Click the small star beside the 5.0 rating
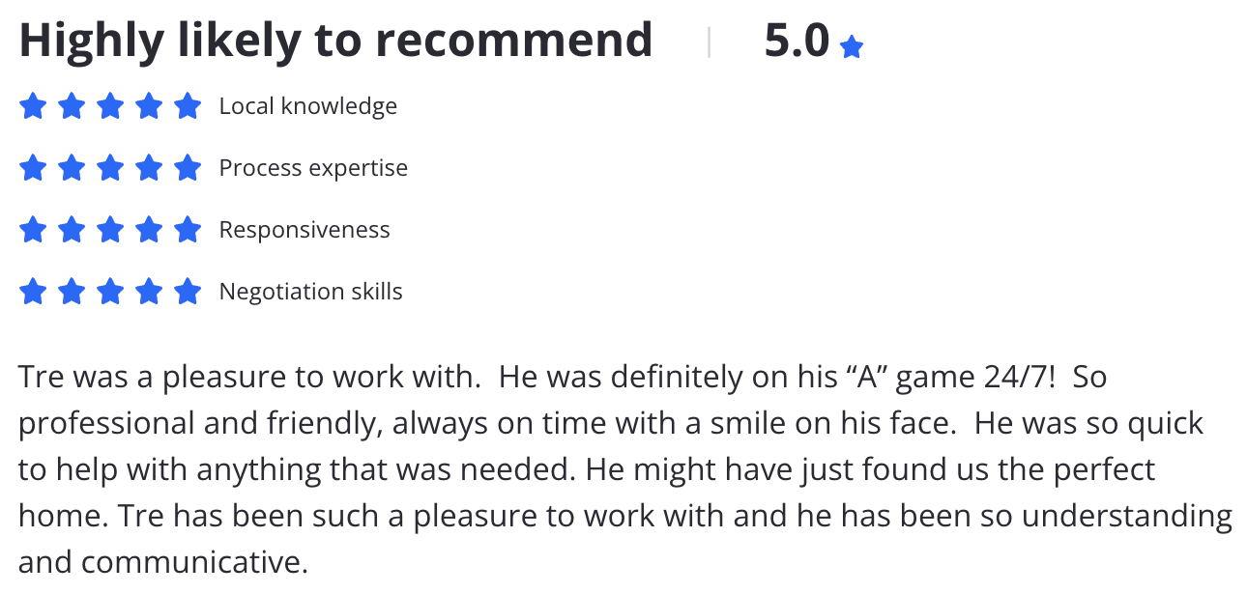 [x=851, y=46]
